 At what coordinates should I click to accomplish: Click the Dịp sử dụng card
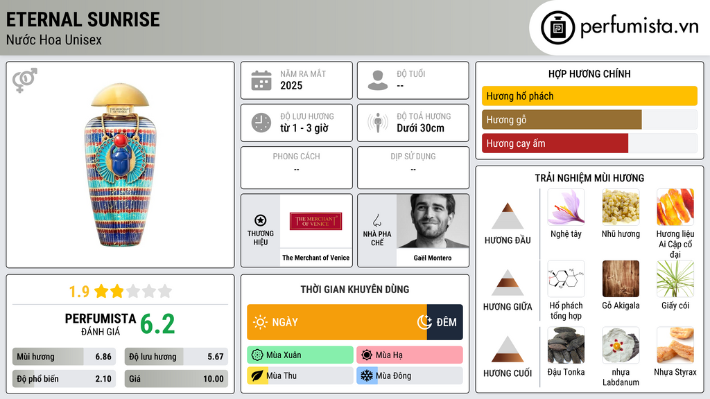click(413, 168)
